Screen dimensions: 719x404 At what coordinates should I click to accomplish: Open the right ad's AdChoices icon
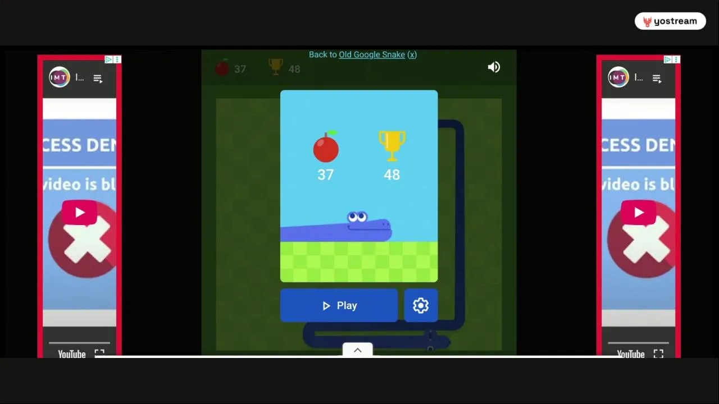[667, 59]
